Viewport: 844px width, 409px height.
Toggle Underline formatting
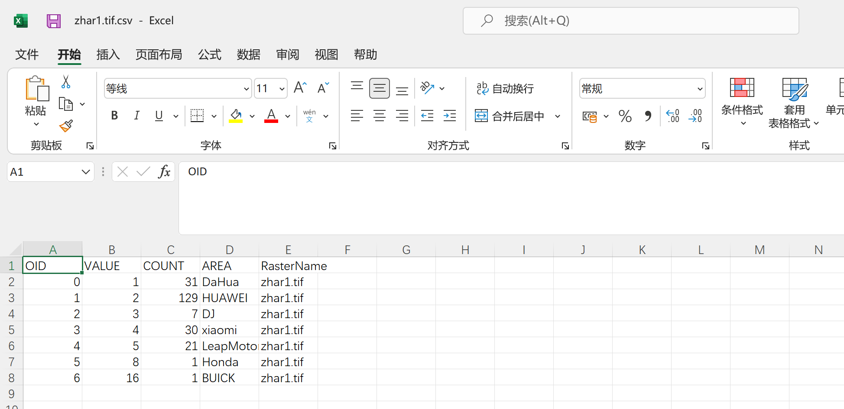[x=159, y=116]
